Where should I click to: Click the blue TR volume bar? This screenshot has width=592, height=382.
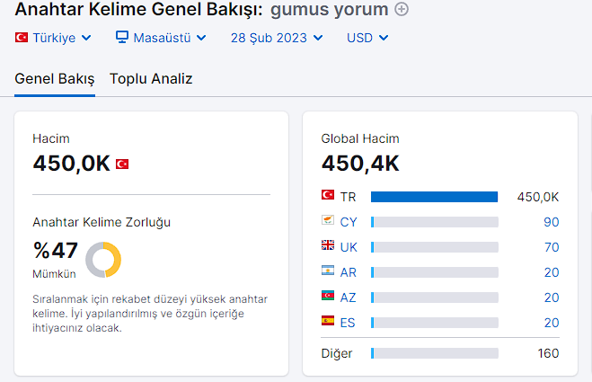coord(434,197)
